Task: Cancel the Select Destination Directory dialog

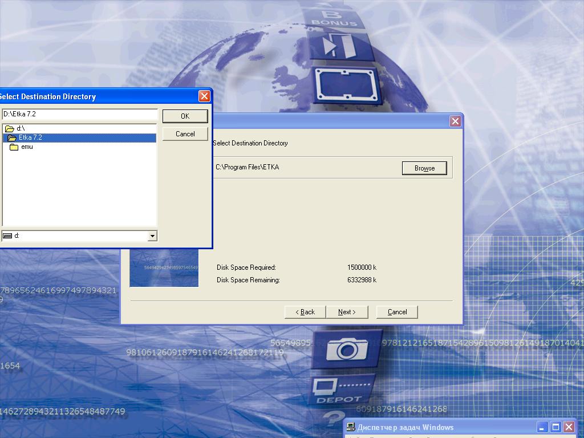Action: pyautogui.click(x=185, y=134)
